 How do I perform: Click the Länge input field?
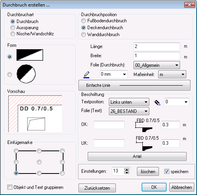click(157, 46)
